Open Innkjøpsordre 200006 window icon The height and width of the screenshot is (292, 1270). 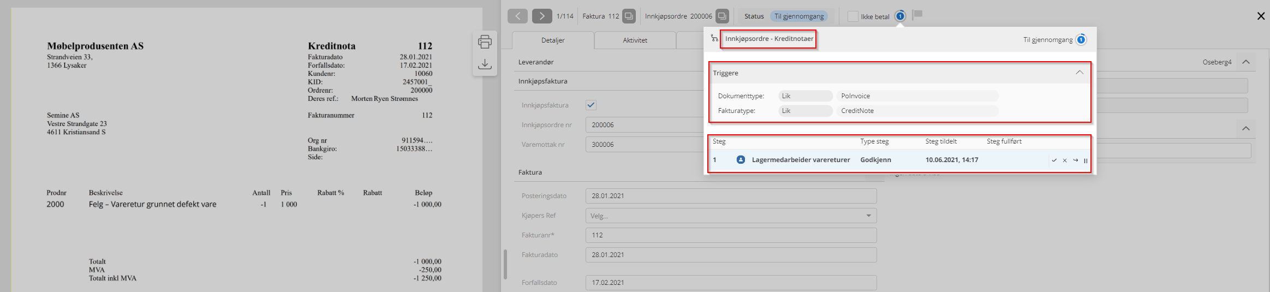tap(722, 16)
